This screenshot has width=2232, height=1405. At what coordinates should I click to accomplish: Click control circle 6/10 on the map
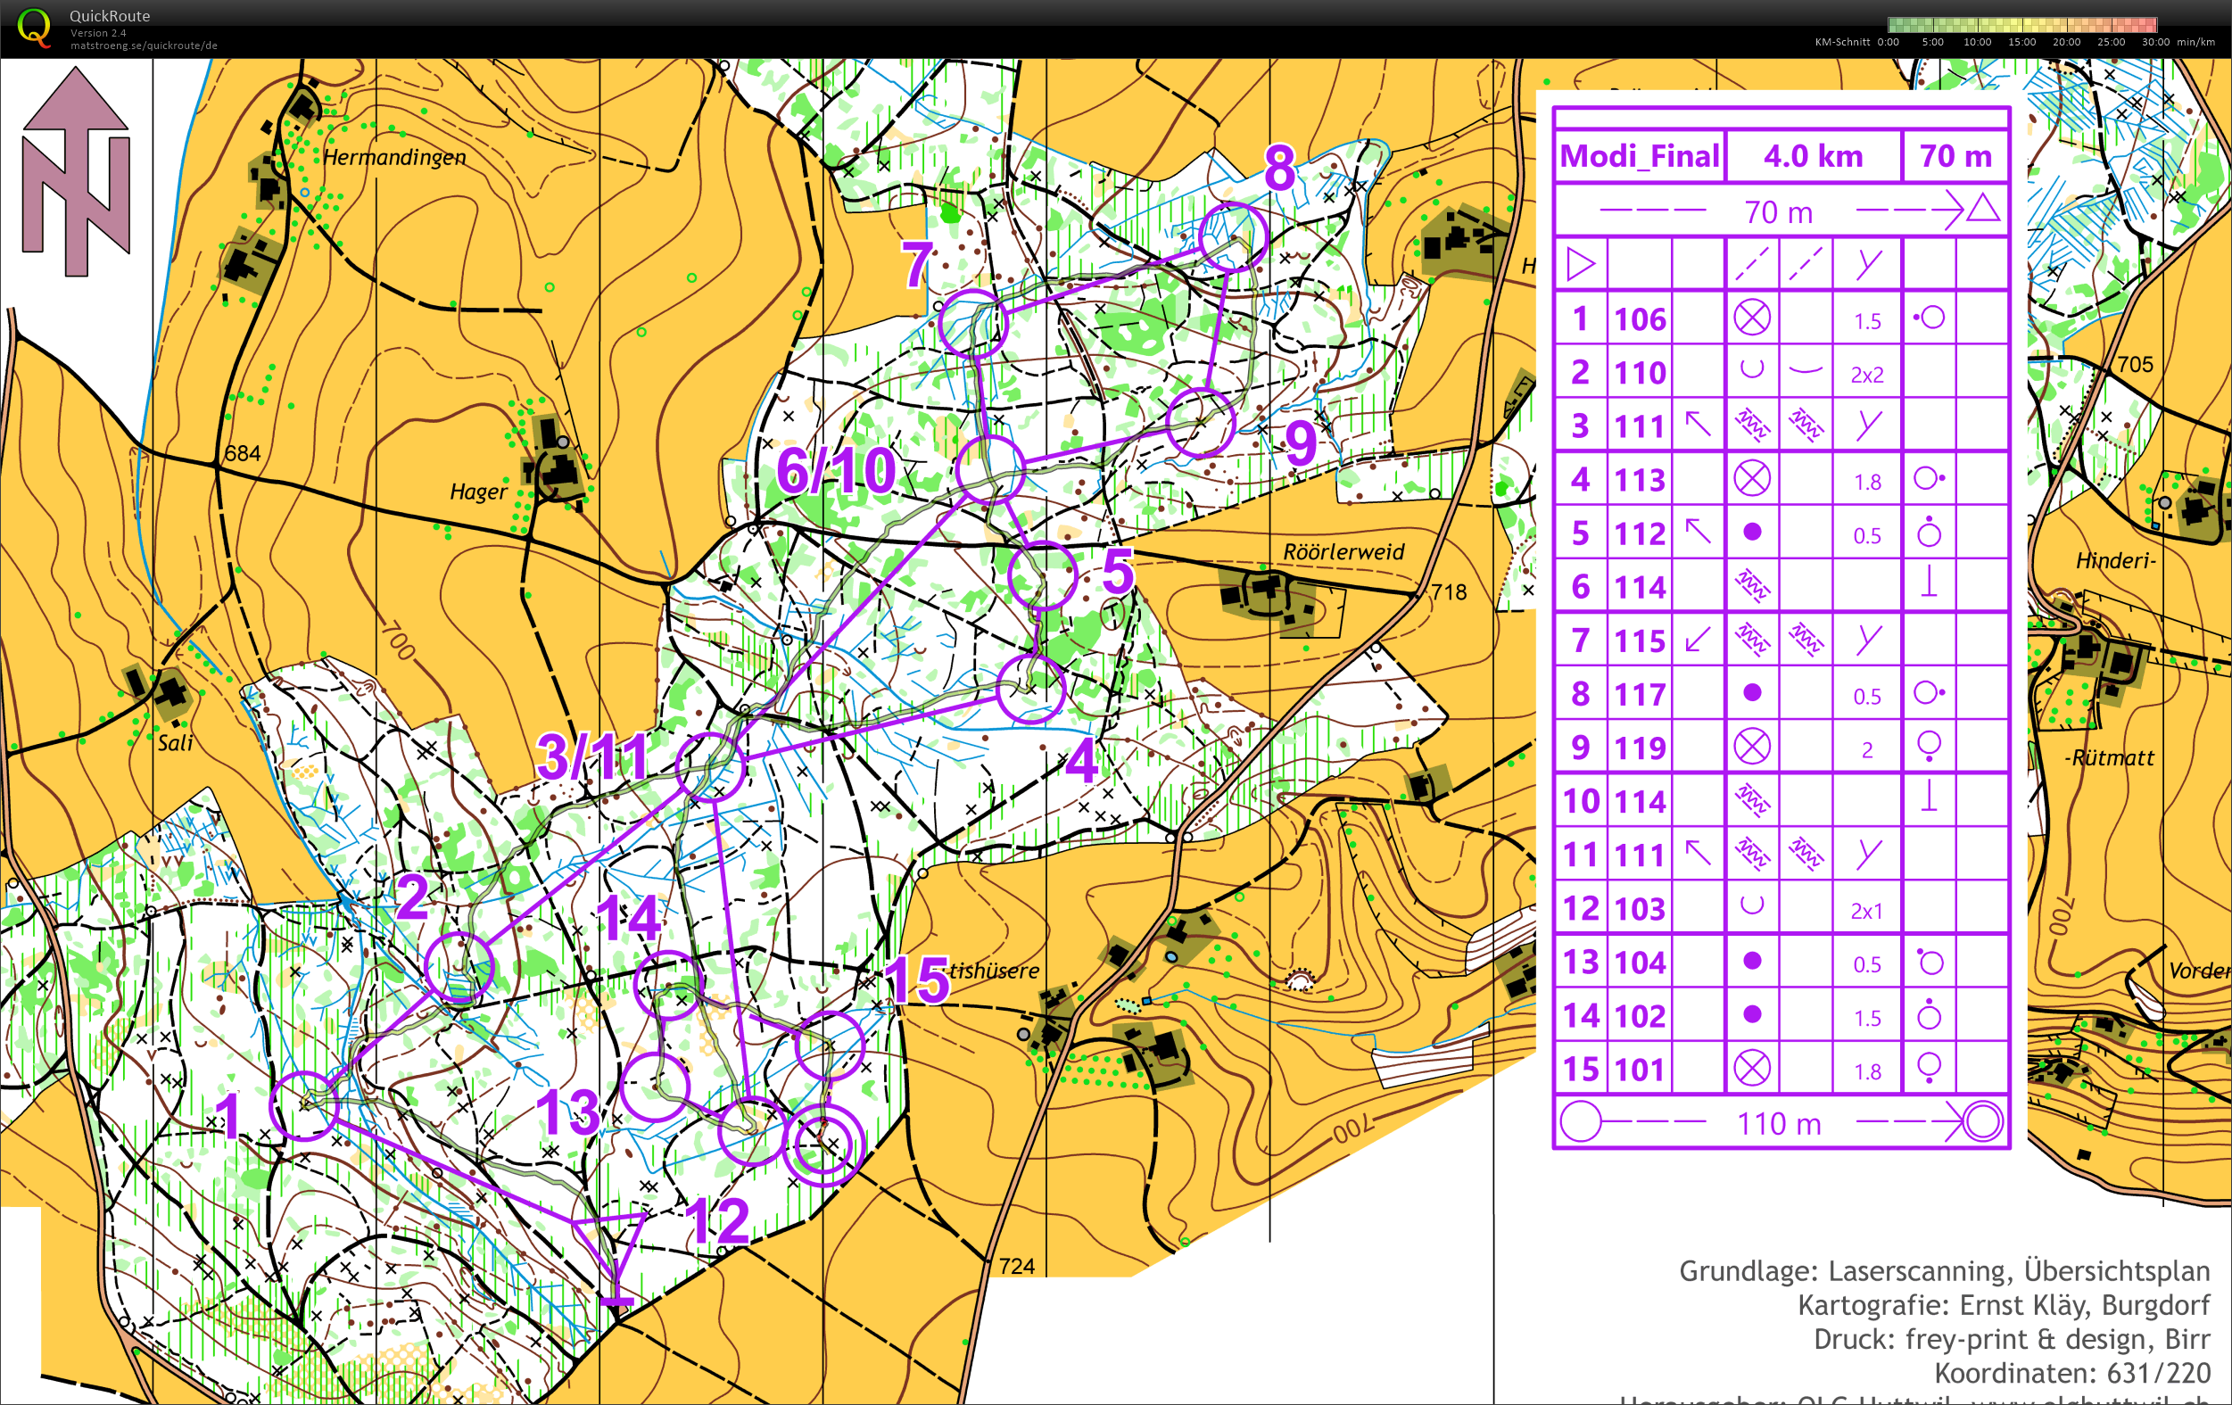tap(989, 468)
